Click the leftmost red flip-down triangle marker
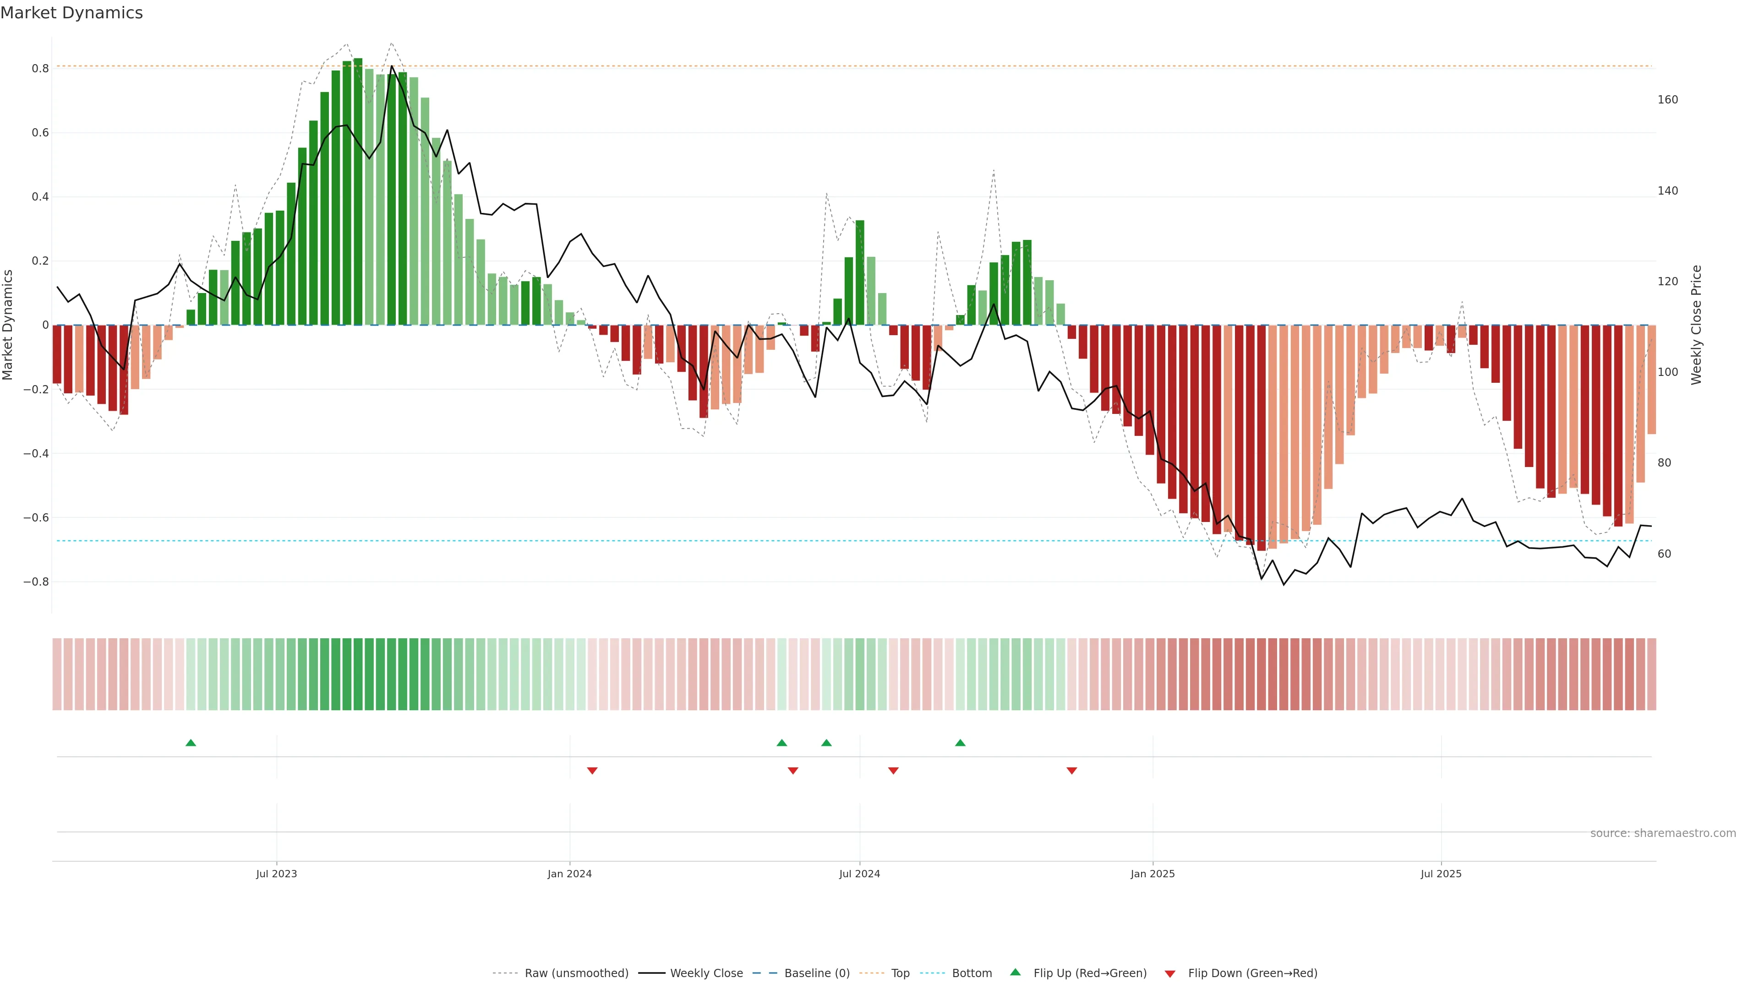This screenshot has width=1759, height=989. coord(592,771)
